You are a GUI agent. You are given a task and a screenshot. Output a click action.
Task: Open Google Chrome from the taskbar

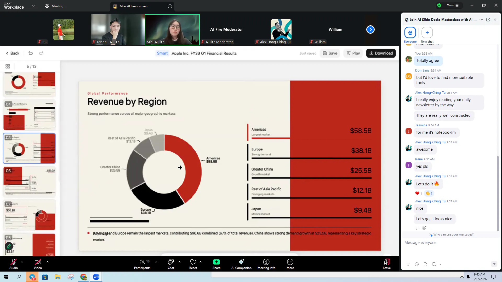pyautogui.click(x=83, y=277)
